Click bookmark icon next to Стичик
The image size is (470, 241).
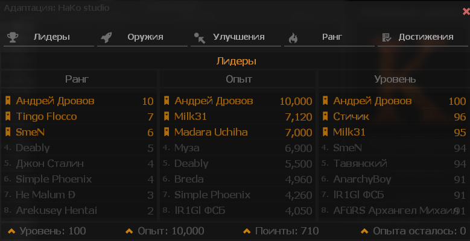[x=326, y=116]
